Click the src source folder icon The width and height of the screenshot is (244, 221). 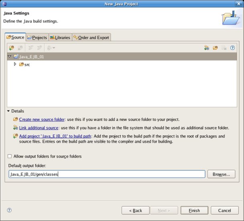tap(21, 64)
